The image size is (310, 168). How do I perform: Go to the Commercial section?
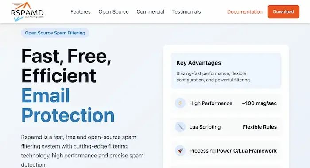pyautogui.click(x=150, y=12)
